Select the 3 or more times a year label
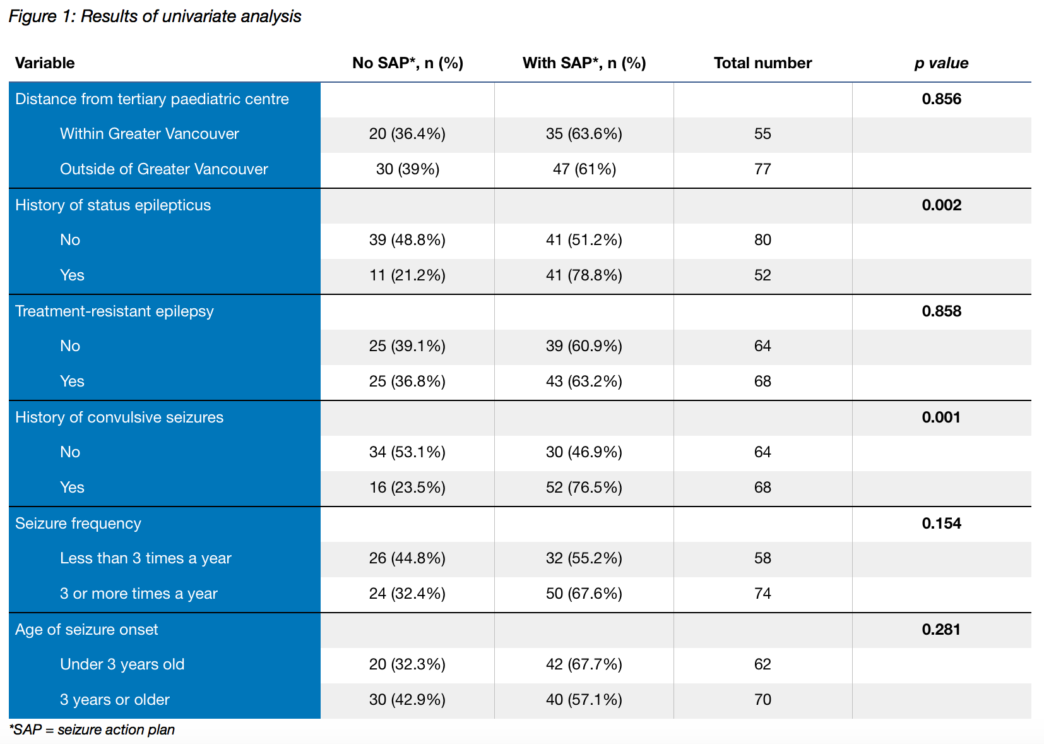The width and height of the screenshot is (1044, 744). click(139, 594)
